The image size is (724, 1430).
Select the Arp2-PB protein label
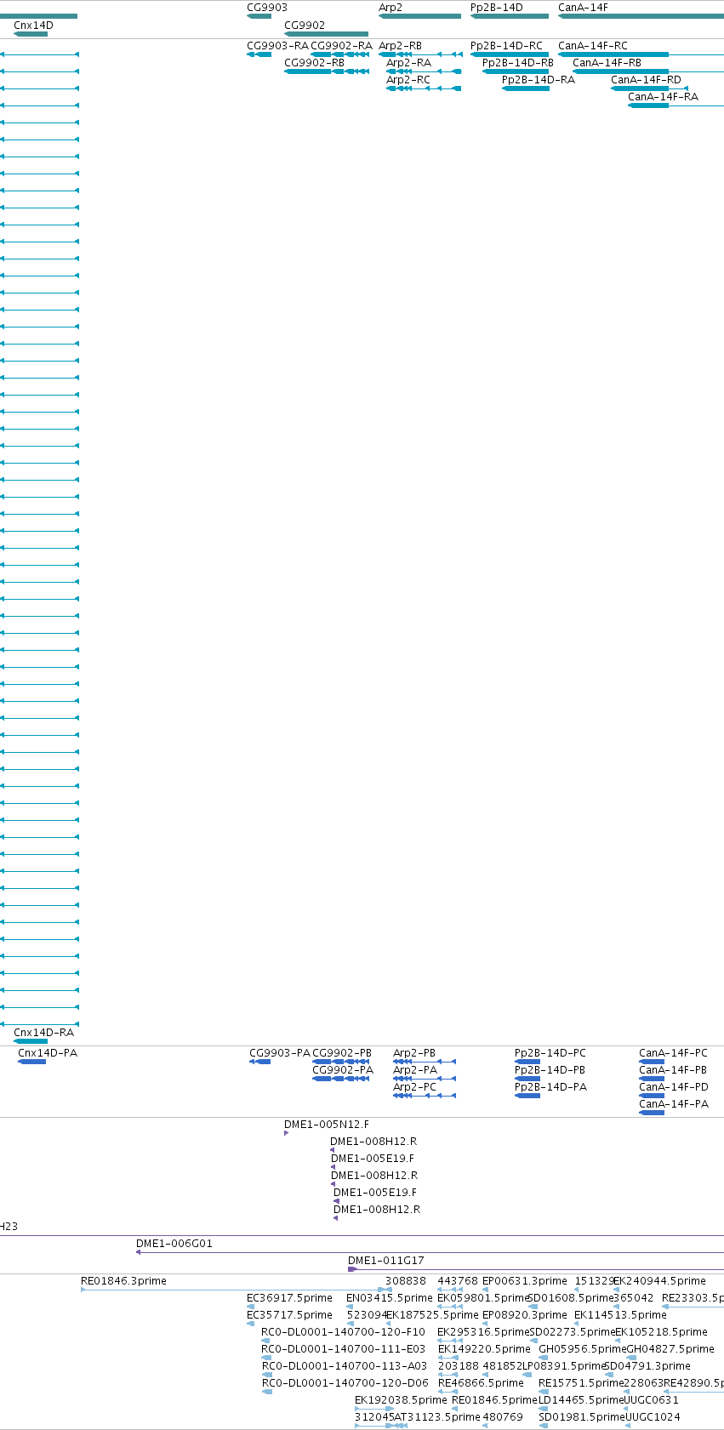click(x=414, y=1053)
